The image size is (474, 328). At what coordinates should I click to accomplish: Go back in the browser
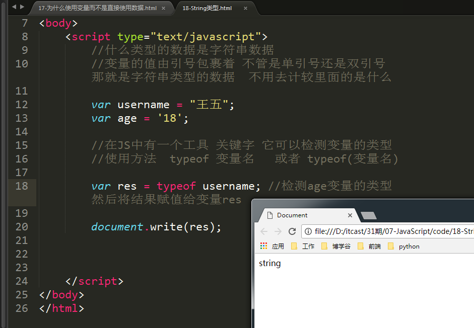pos(264,231)
